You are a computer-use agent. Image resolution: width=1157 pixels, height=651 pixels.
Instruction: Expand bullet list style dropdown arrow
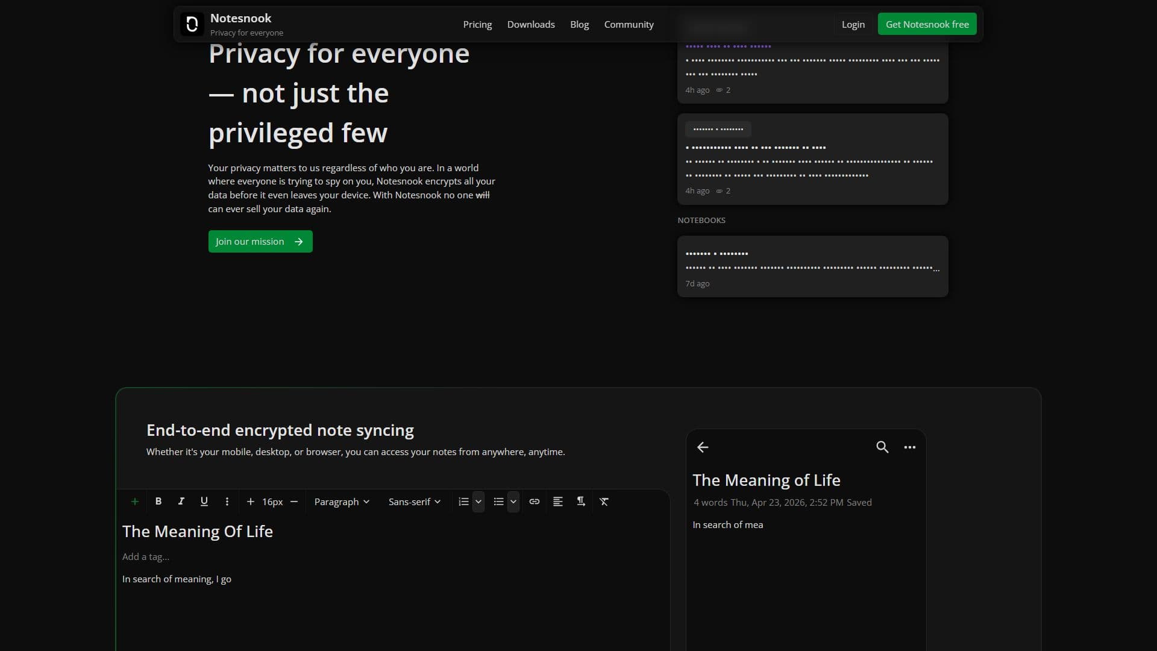pyautogui.click(x=513, y=502)
